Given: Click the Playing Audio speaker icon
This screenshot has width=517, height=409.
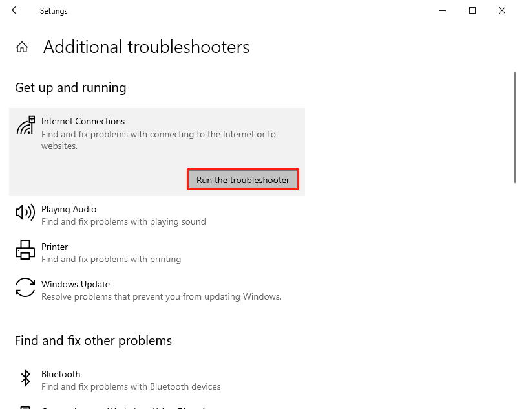Looking at the screenshot, I should pos(25,214).
